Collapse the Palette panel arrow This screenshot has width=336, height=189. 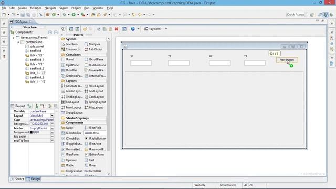coord(62,35)
